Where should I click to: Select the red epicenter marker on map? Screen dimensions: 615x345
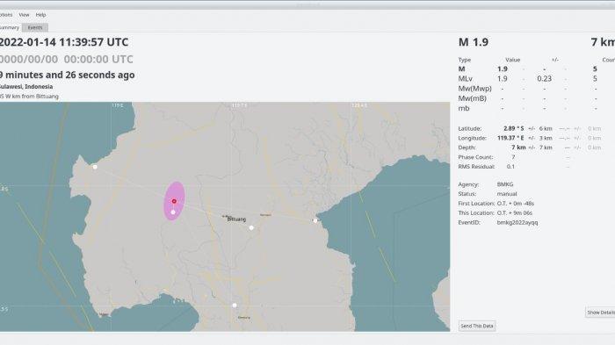[x=174, y=201]
